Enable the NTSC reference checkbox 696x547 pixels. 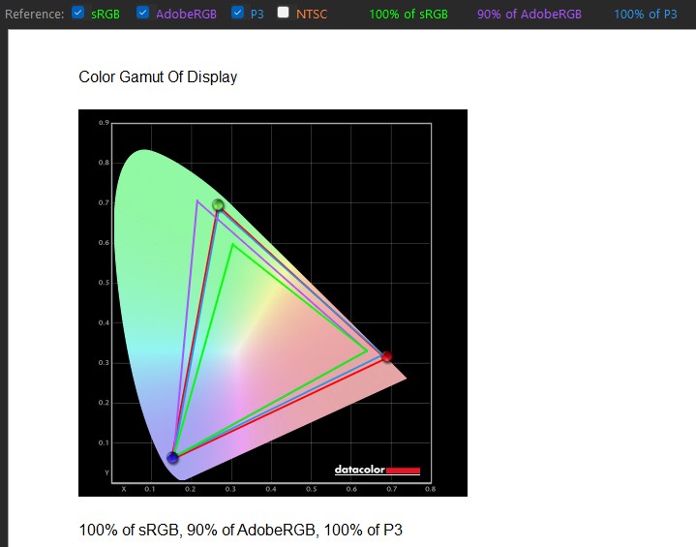coord(284,13)
